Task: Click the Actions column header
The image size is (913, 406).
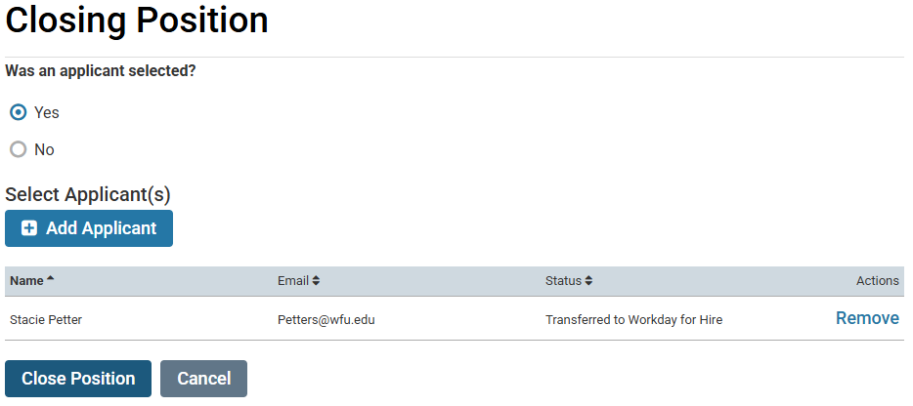Action: tap(878, 281)
